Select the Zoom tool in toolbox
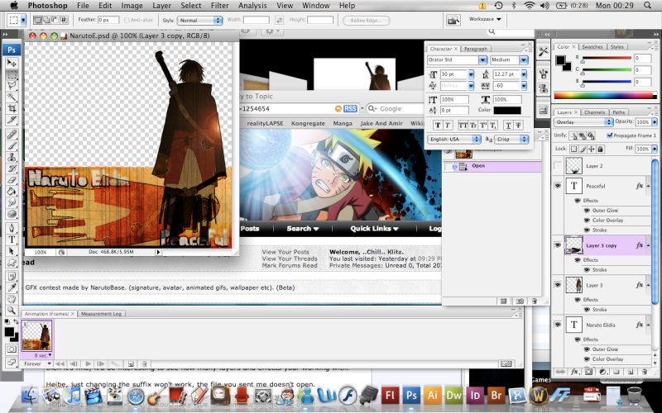Image resolution: width=662 pixels, height=413 pixels. click(x=12, y=311)
